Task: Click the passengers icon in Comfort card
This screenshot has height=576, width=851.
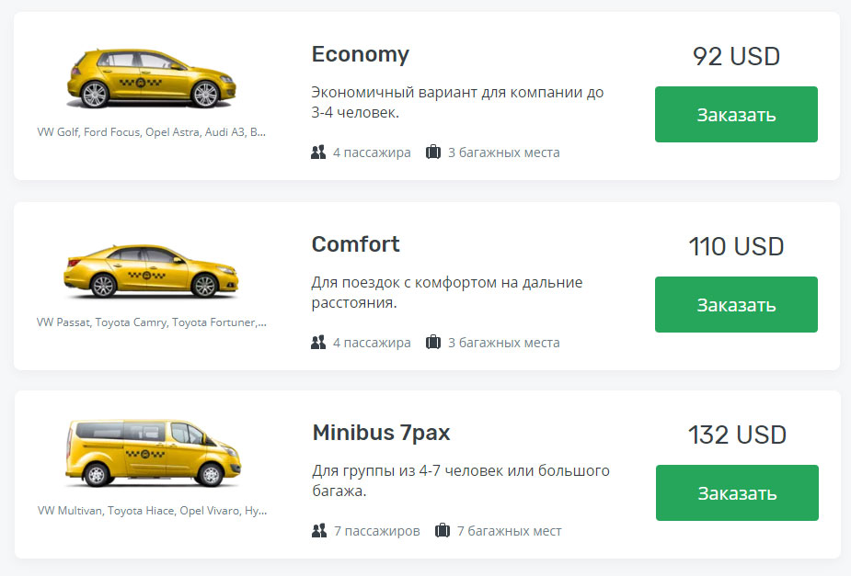Action: coord(318,343)
